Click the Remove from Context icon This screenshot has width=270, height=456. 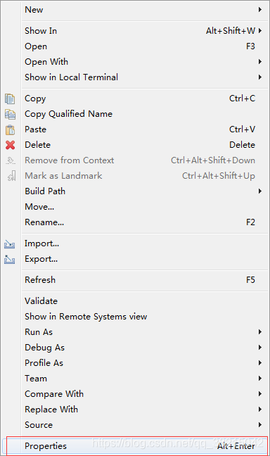click(11, 160)
